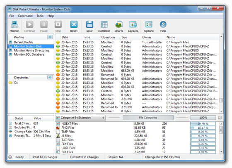232x168 pixels.
Task: Sort by the Operation column header
Action: pos(108,37)
